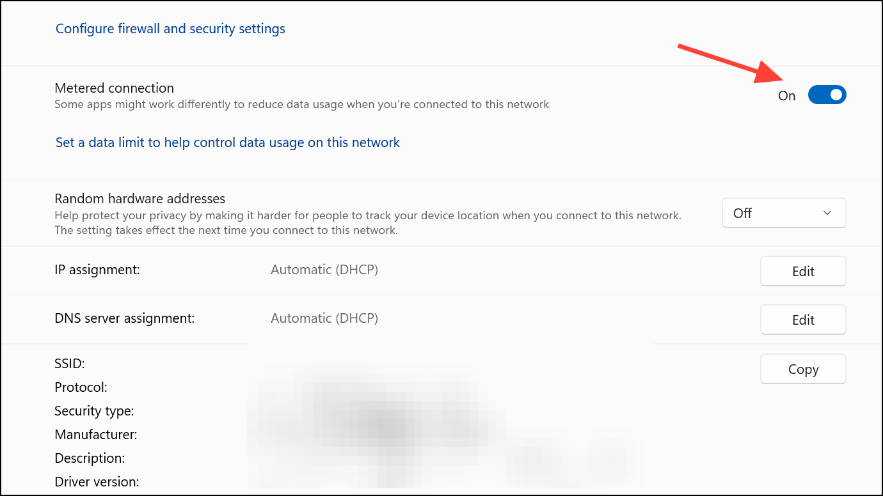Click the Random hardware addresses heading
The image size is (883, 496).
139,199
